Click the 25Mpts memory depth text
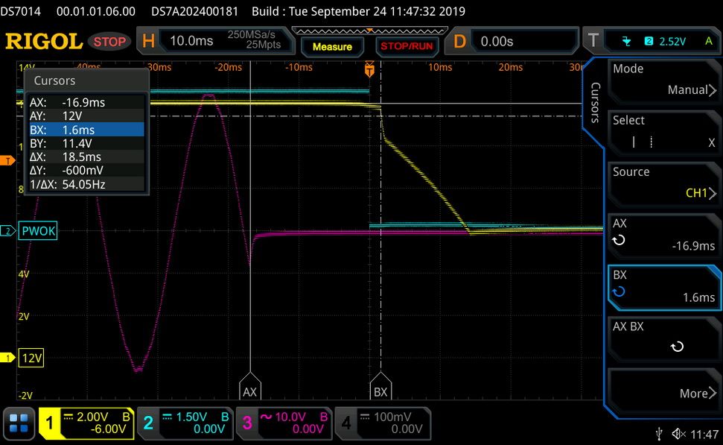The image size is (723, 445). tap(264, 45)
